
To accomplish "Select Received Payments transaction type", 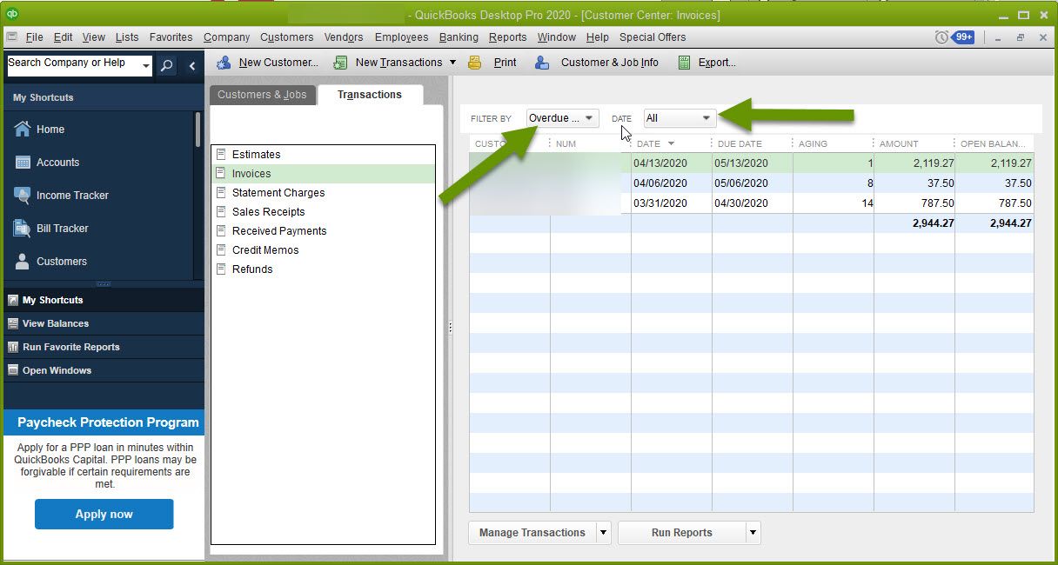I will tap(323, 231).
